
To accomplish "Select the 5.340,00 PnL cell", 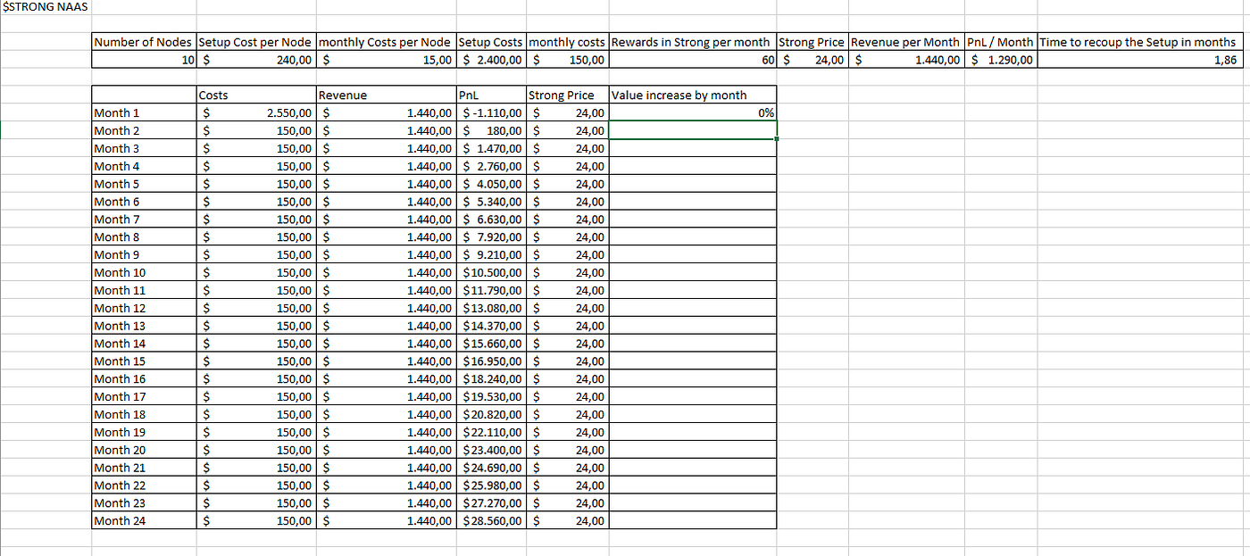I will point(491,202).
